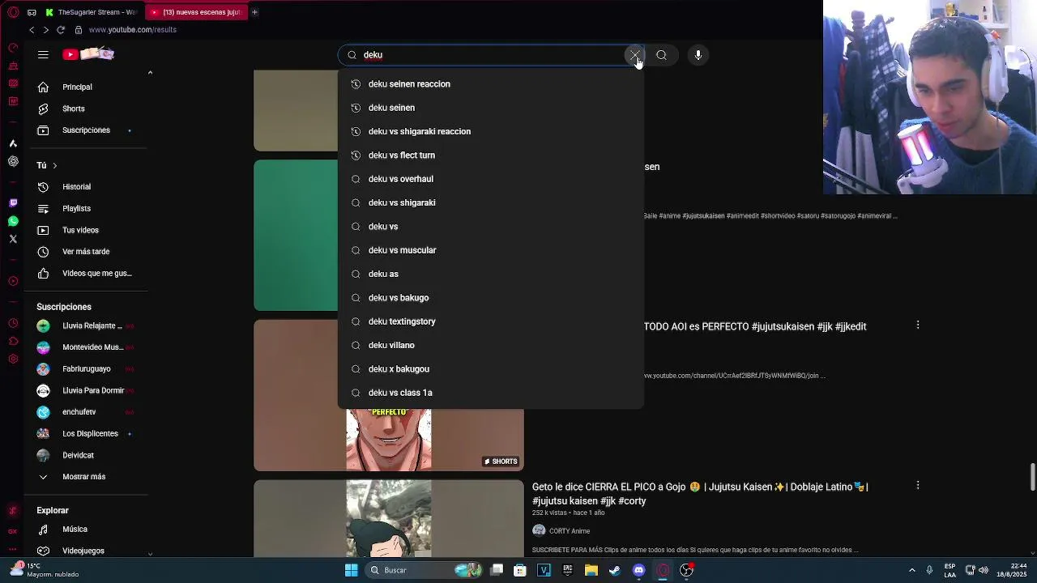Open the YouTube hamburger guide menu
The height and width of the screenshot is (583, 1037).
(x=43, y=55)
